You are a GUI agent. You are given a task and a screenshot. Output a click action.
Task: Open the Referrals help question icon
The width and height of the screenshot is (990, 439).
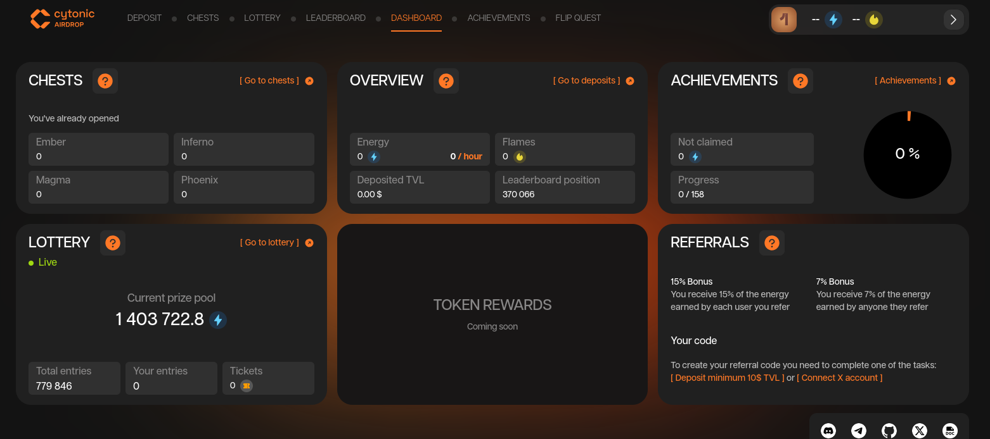(772, 243)
